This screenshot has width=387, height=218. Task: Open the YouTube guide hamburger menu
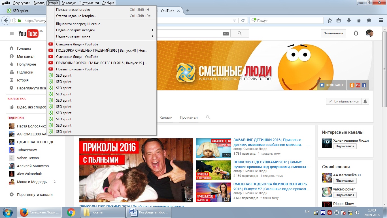12,33
